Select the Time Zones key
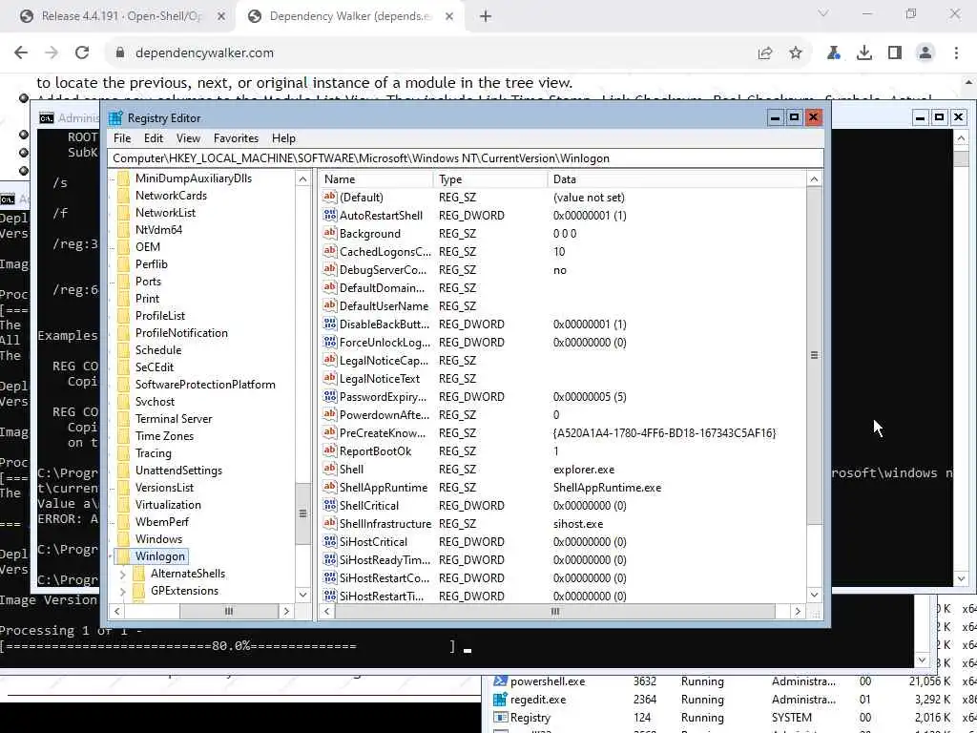The height and width of the screenshot is (733, 977). click(164, 435)
